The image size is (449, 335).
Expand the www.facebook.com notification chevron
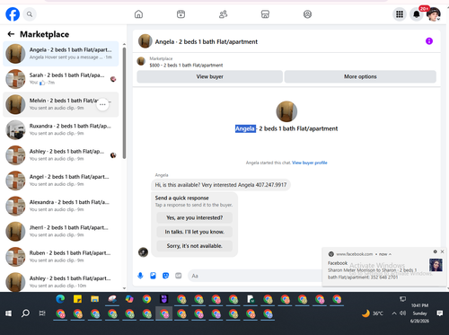click(390, 254)
